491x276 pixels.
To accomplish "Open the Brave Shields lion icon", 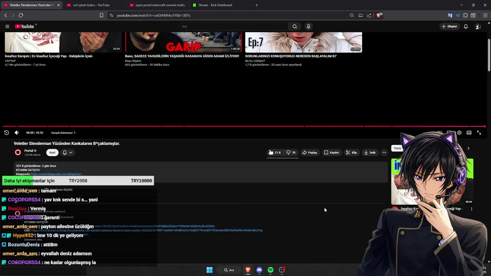I will [x=379, y=15].
